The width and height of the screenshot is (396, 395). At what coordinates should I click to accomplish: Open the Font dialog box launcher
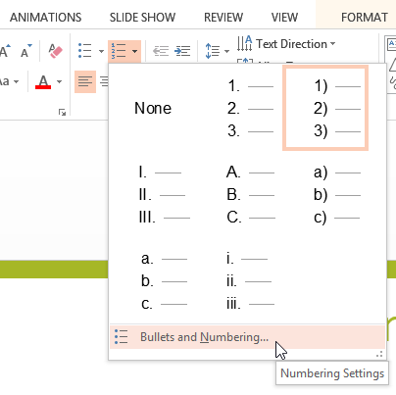(62, 113)
